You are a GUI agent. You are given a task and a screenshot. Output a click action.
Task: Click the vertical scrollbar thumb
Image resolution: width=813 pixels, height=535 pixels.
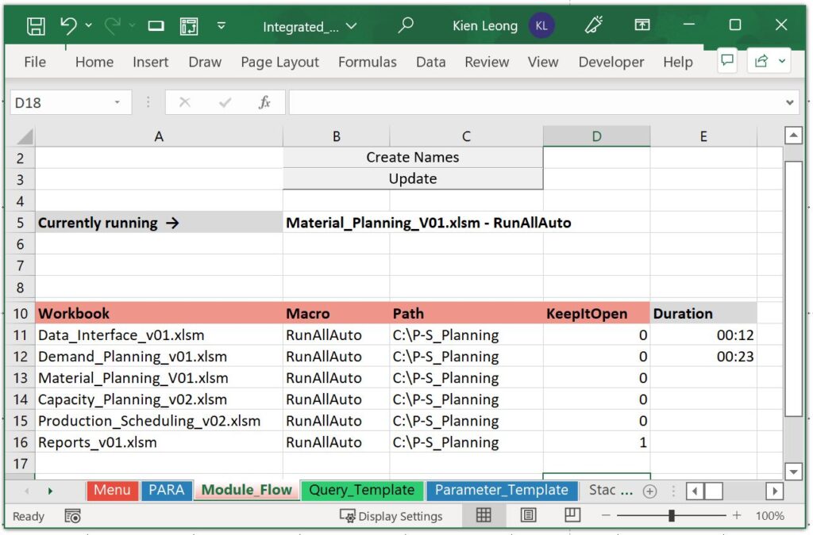[793, 289]
